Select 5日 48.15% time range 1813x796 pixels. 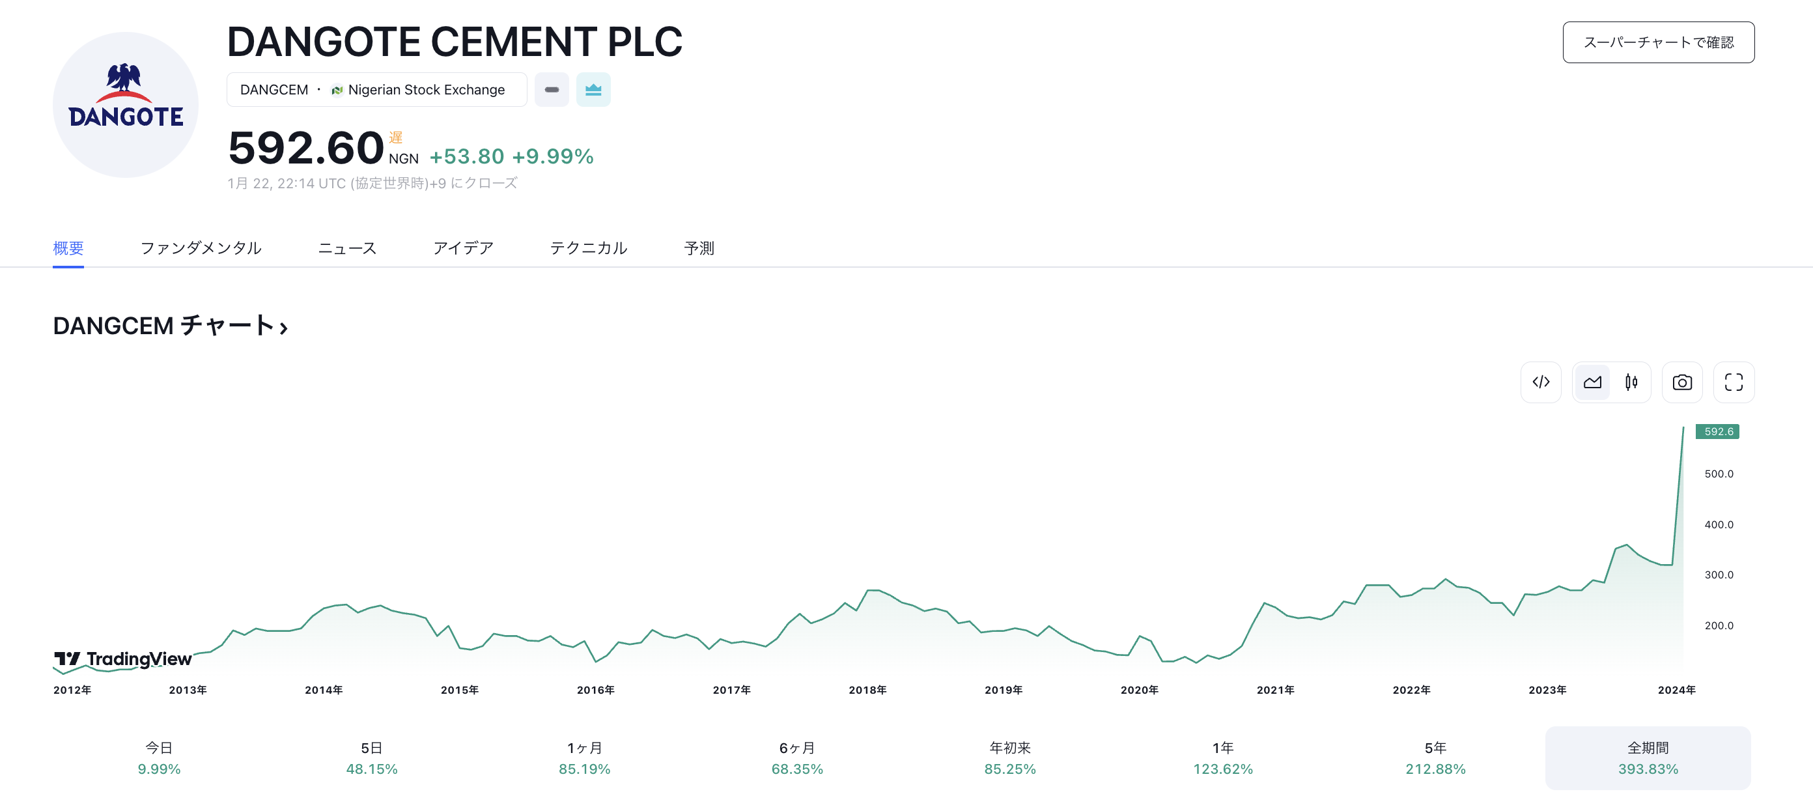click(372, 758)
